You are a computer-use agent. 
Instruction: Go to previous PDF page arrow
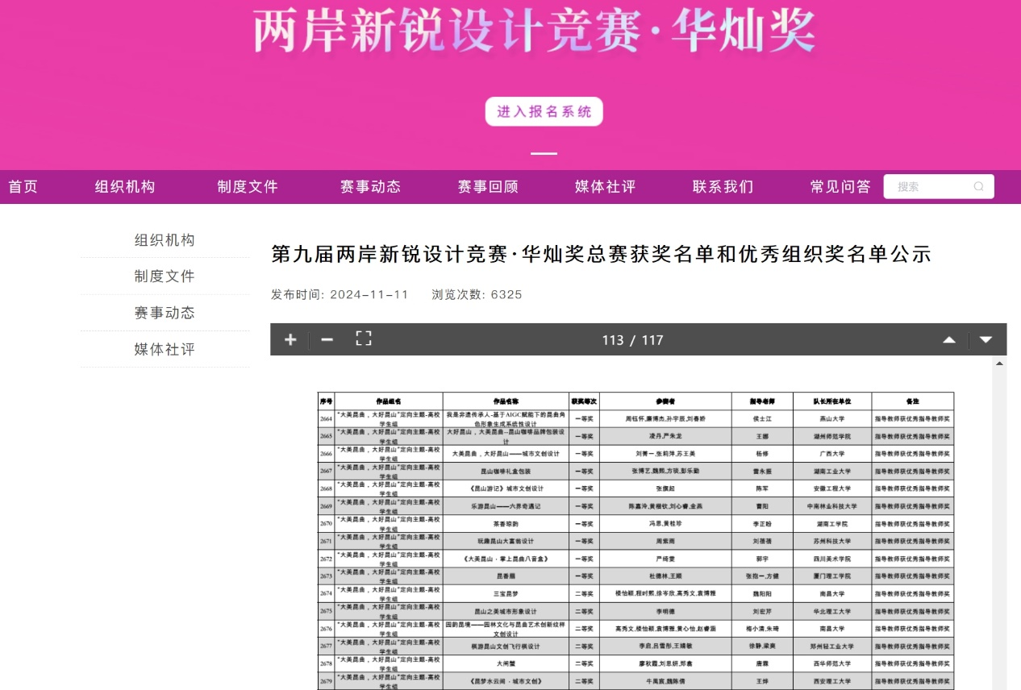click(949, 339)
